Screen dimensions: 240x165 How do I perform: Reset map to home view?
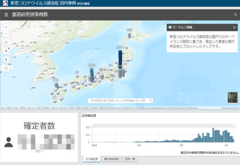click(x=6, y=42)
